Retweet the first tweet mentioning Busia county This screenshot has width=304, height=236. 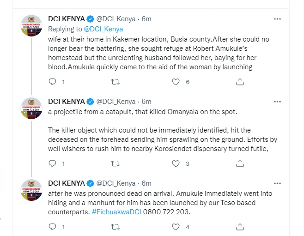116,82
